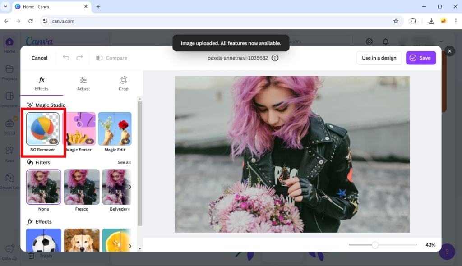The width and height of the screenshot is (462, 266).
Task: Open the tab search dropdown arrow
Action: (5, 6)
